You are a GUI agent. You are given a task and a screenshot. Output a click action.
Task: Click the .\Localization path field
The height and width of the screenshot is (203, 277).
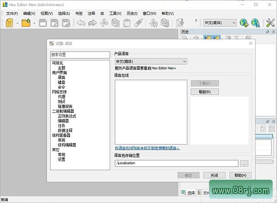click(176, 163)
